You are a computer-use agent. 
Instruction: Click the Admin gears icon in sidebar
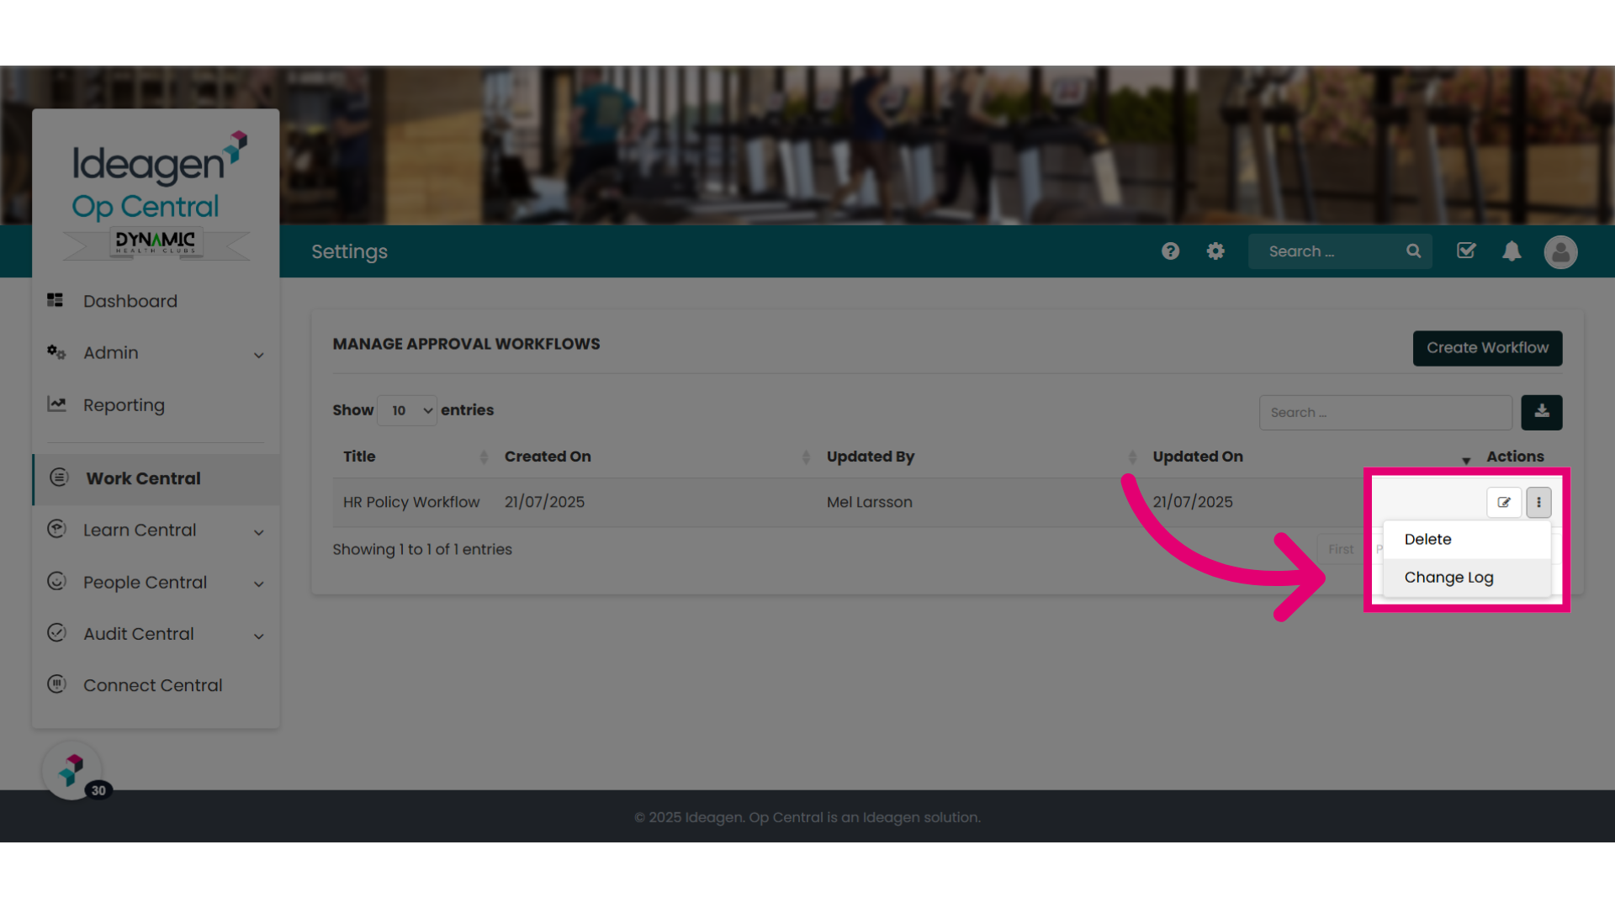[56, 352]
